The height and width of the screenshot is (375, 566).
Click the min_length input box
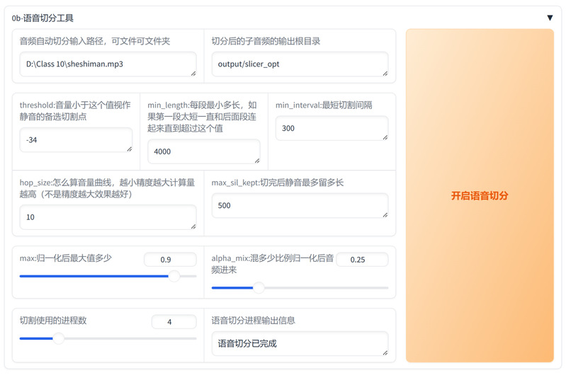(202, 151)
